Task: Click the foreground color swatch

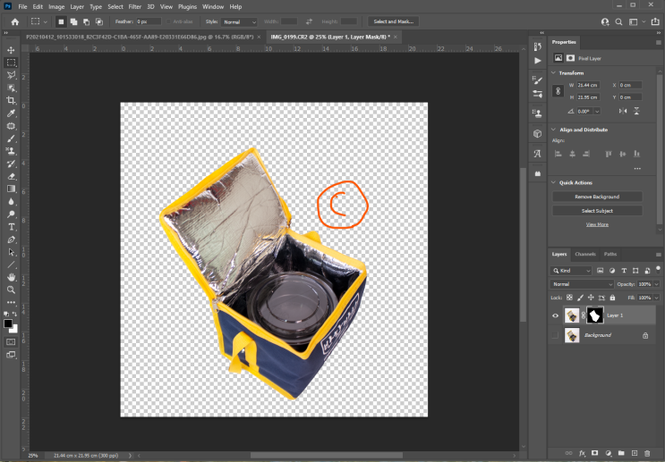Action: (x=8, y=324)
